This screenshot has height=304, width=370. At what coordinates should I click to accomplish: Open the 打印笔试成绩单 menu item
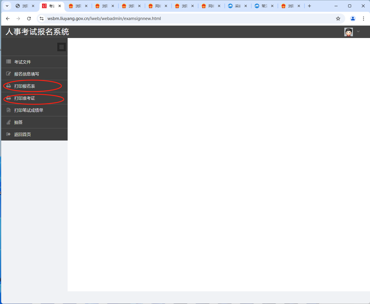point(29,110)
